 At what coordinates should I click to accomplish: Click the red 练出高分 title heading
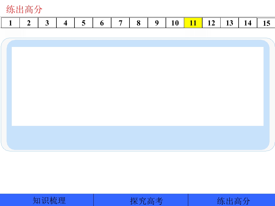pos(24,10)
